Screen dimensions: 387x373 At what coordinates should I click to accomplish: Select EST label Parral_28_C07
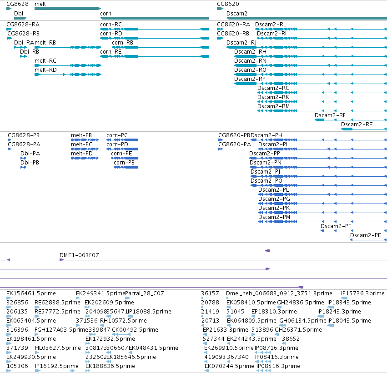pyautogui.click(x=145, y=293)
